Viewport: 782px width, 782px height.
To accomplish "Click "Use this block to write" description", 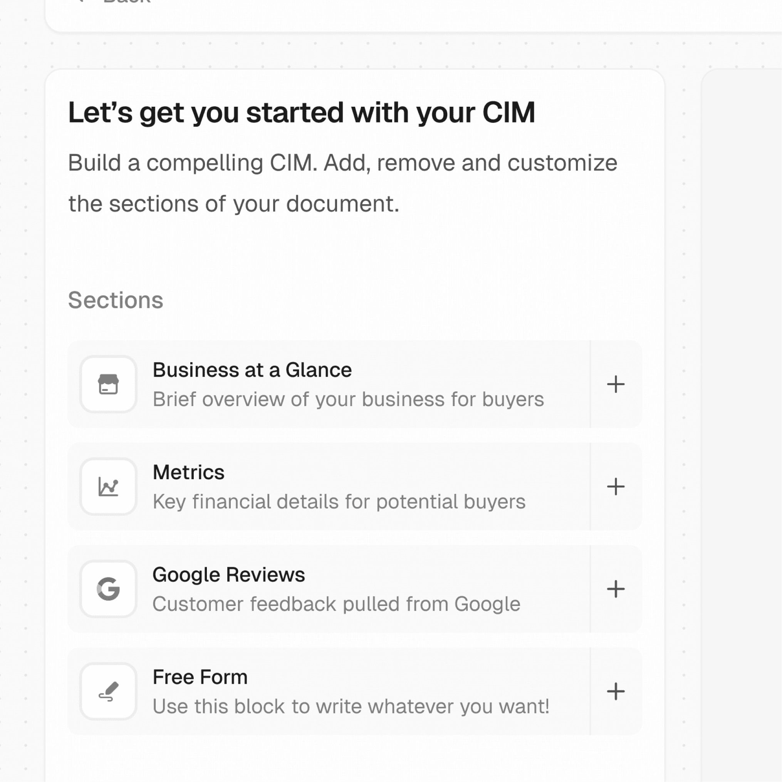I will [x=351, y=707].
